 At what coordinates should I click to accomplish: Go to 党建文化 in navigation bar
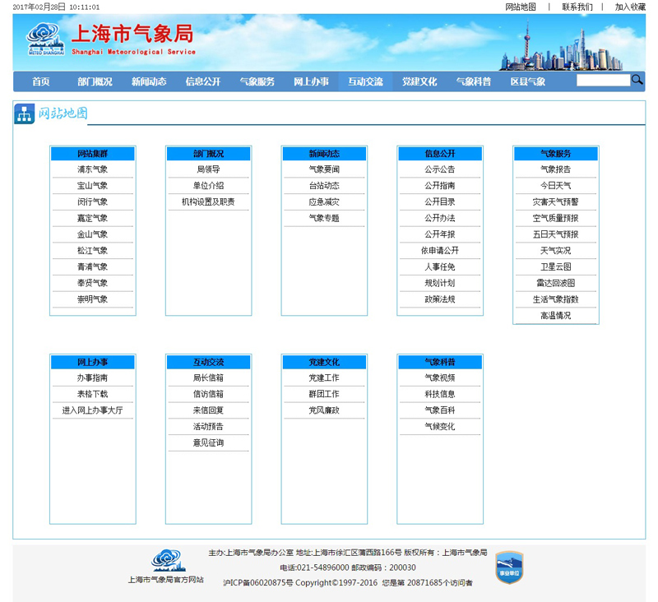pyautogui.click(x=419, y=81)
